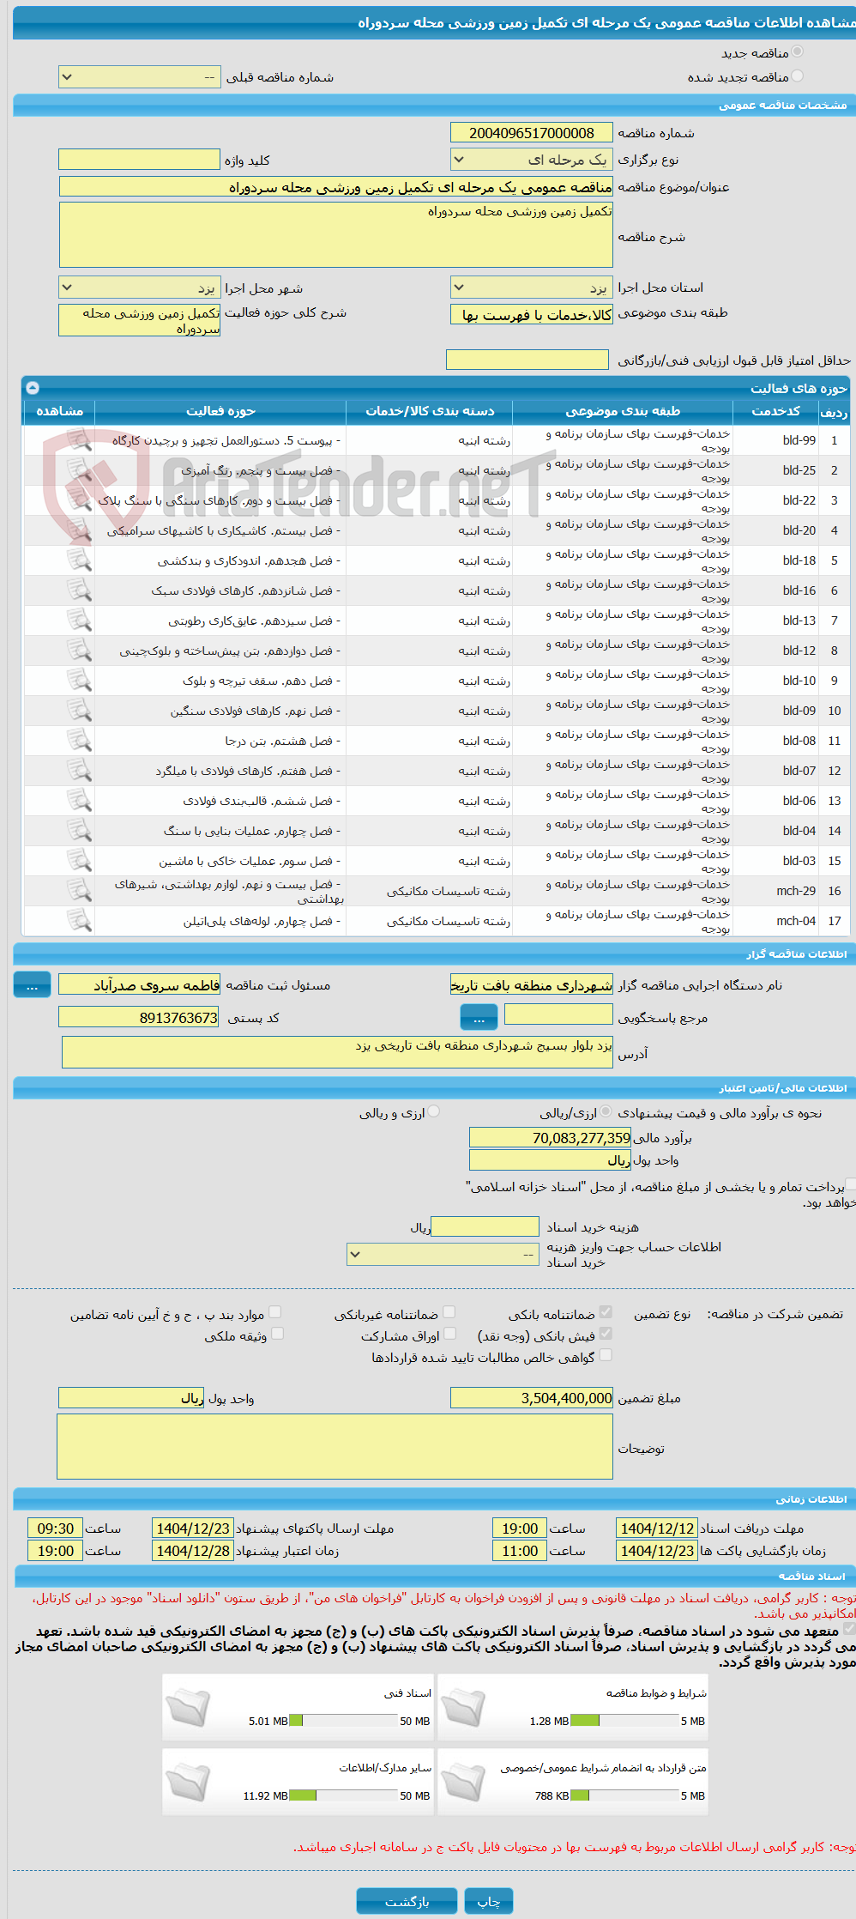
Task: Click the چاپ print button
Action: [489, 1901]
